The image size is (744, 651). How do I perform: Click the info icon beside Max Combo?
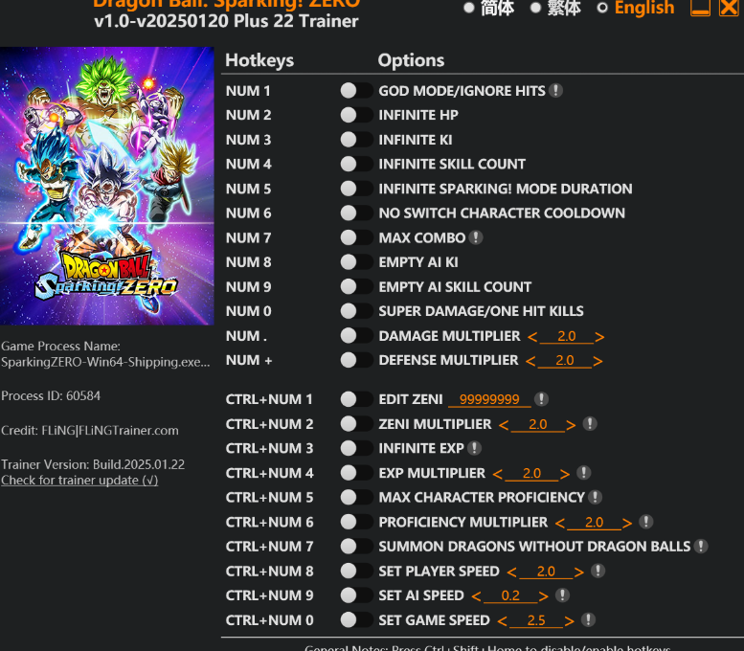tap(476, 237)
